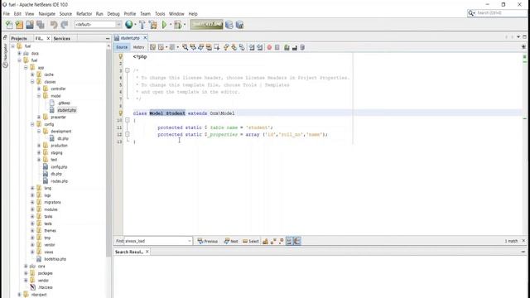Collapse the classes folder in tree
Screen dimensions: 530x298
(x=32, y=82)
